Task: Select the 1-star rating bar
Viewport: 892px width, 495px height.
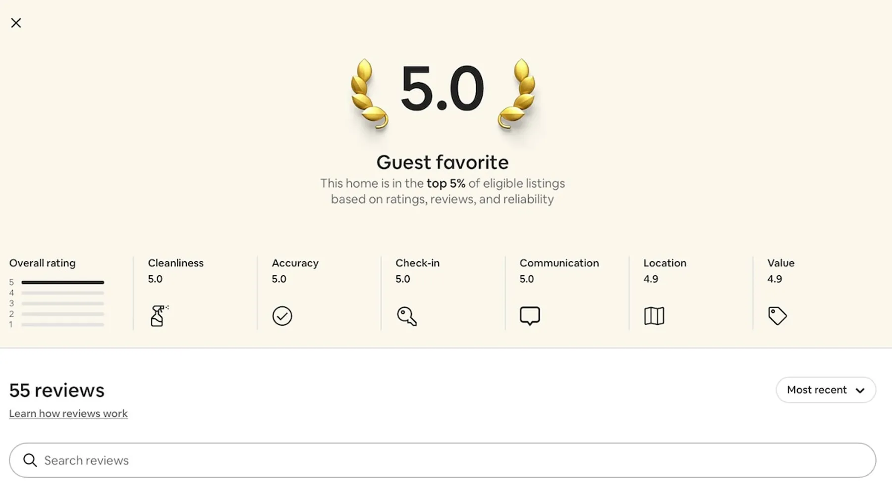Action: tap(62, 325)
